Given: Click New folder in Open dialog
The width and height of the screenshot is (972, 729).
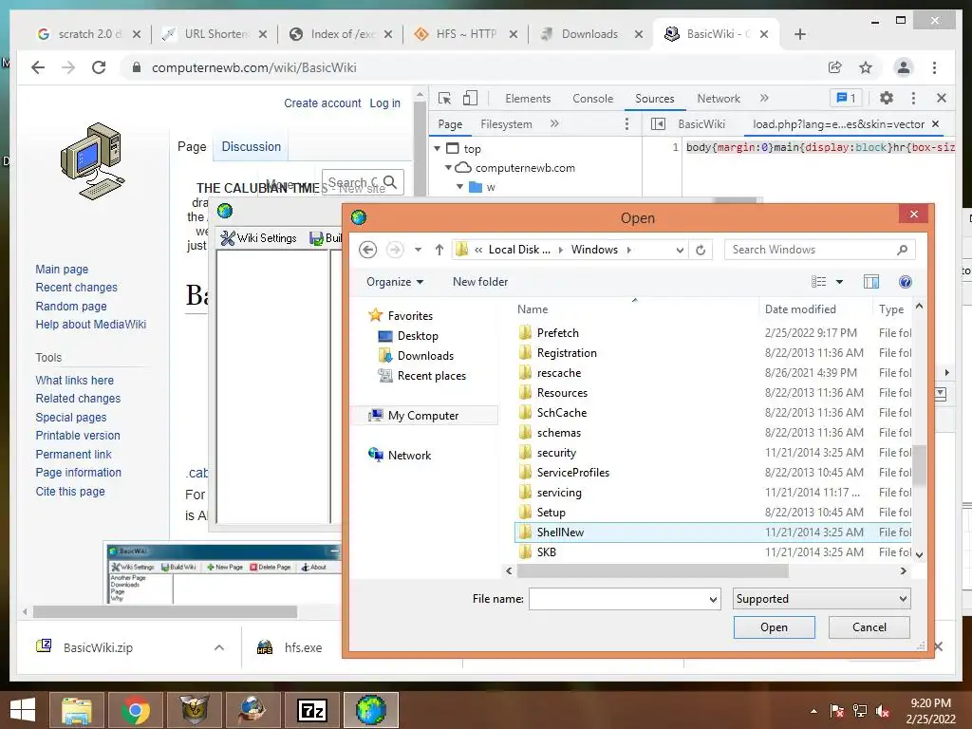Looking at the screenshot, I should tap(479, 282).
